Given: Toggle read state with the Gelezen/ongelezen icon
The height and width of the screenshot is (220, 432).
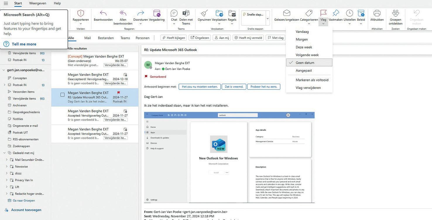Looking at the screenshot, I should [287, 13].
